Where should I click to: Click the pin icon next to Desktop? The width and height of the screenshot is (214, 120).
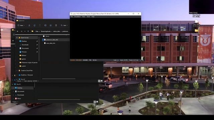click(37, 41)
